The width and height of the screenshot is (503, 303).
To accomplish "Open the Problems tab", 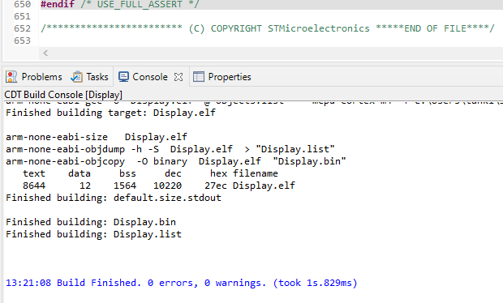I will click(34, 77).
